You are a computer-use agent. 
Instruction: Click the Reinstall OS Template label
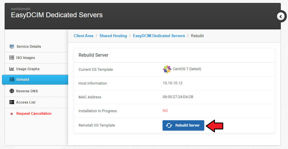pos(97,125)
